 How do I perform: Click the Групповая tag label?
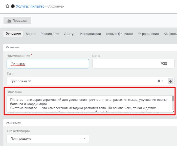click(x=19, y=81)
